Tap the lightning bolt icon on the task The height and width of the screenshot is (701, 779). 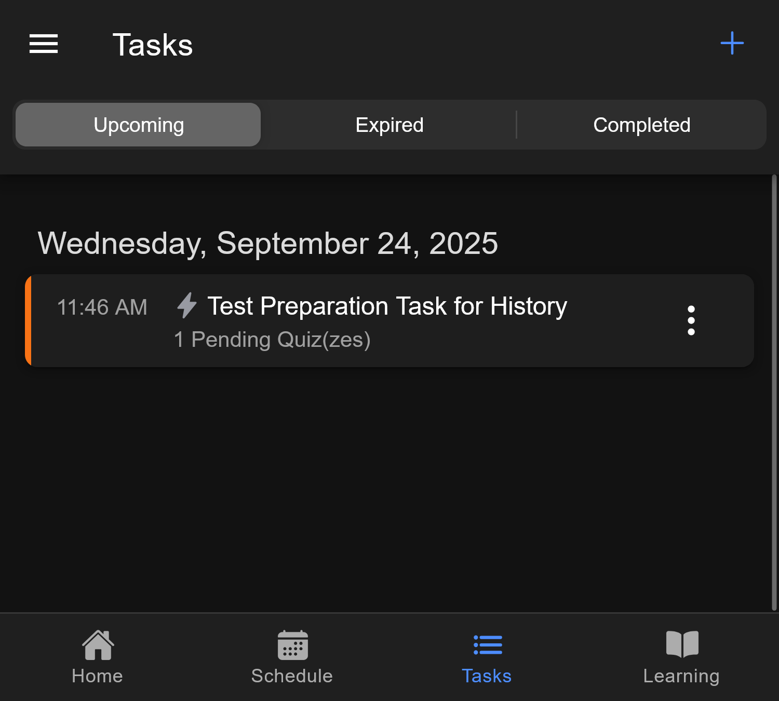tap(187, 306)
